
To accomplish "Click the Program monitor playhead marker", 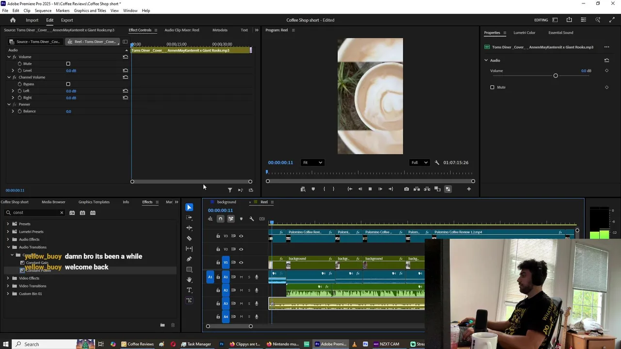I will (266, 172).
